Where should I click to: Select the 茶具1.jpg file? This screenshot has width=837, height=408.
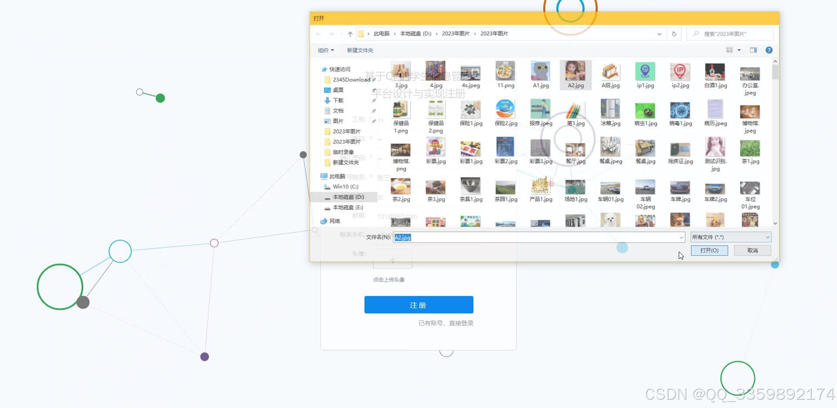click(471, 189)
